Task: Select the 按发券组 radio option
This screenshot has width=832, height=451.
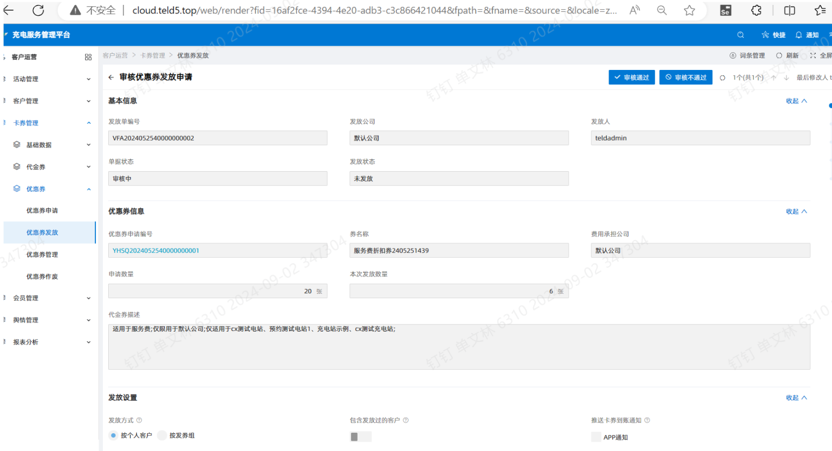Action: point(162,435)
